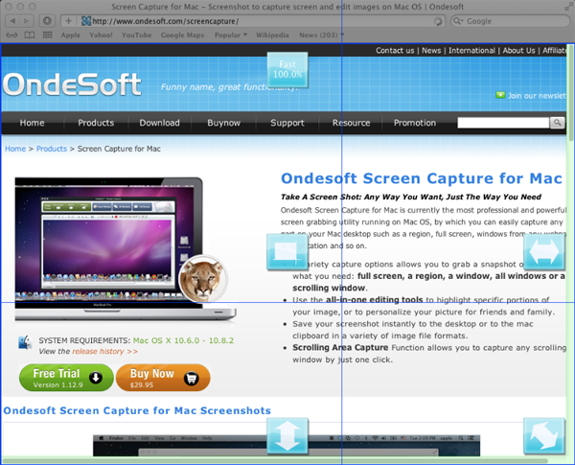Click the add bookmark plus button
This screenshot has width=575, height=465.
[69, 21]
